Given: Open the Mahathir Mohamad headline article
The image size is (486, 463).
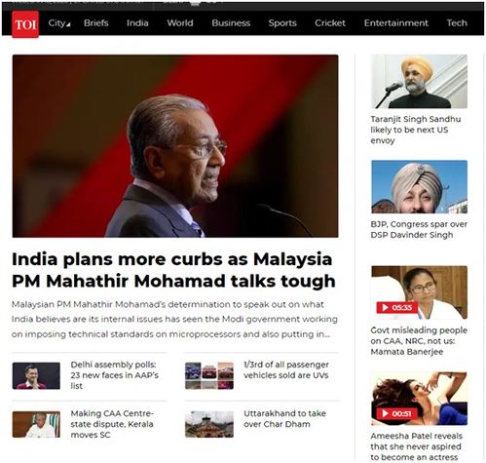Looking at the screenshot, I should tap(173, 270).
